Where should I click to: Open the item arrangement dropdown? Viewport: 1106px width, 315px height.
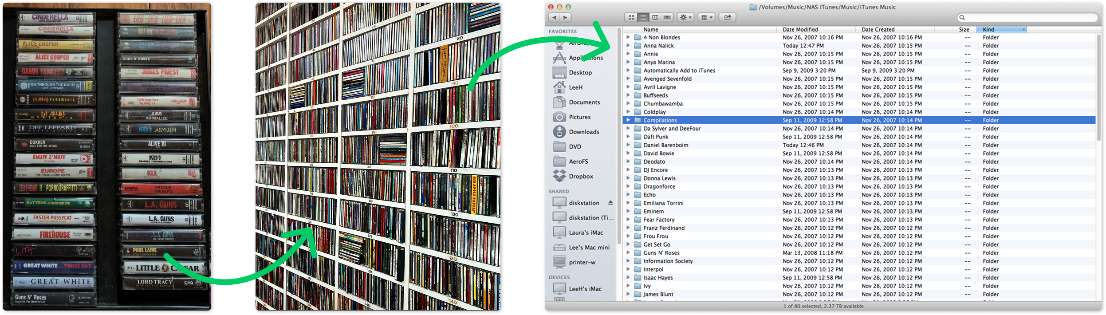(706, 18)
